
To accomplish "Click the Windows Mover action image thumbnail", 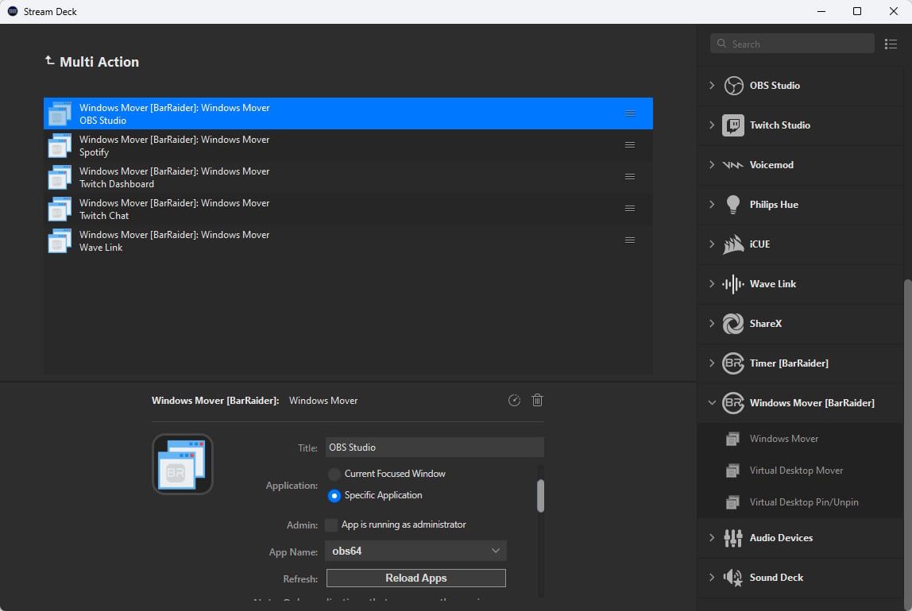I will [x=183, y=464].
